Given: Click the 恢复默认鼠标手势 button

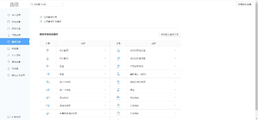Looking at the screenshot, I should coord(170,34).
